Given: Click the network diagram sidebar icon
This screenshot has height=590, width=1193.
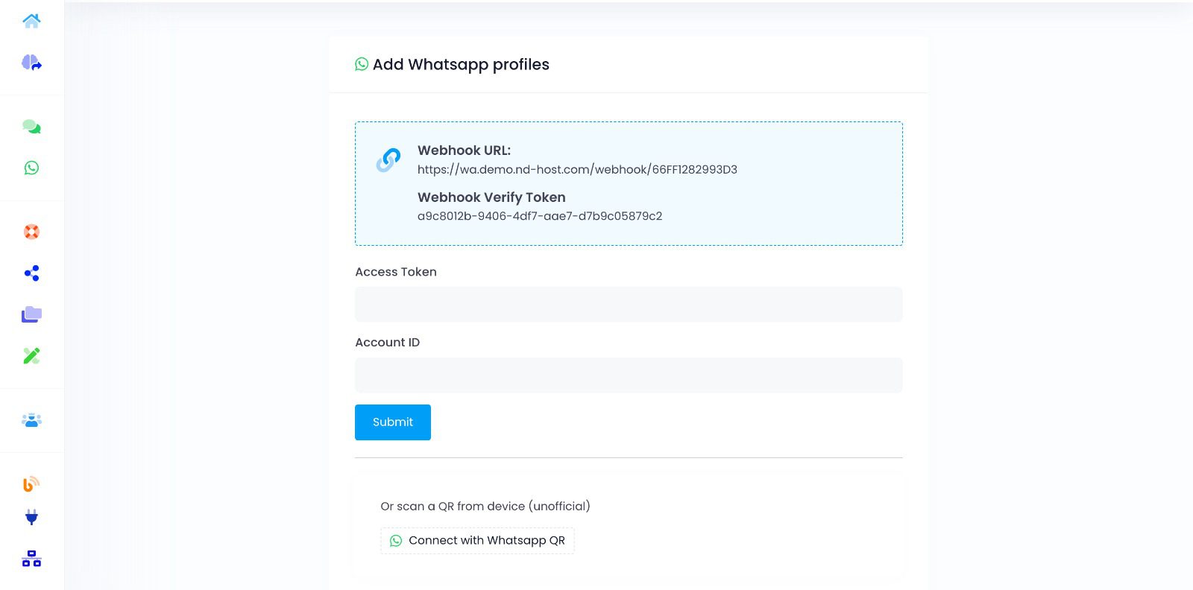Looking at the screenshot, I should pos(31,559).
